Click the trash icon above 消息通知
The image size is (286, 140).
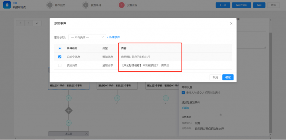[221, 114]
